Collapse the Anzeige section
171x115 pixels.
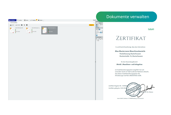click(x=102, y=28)
